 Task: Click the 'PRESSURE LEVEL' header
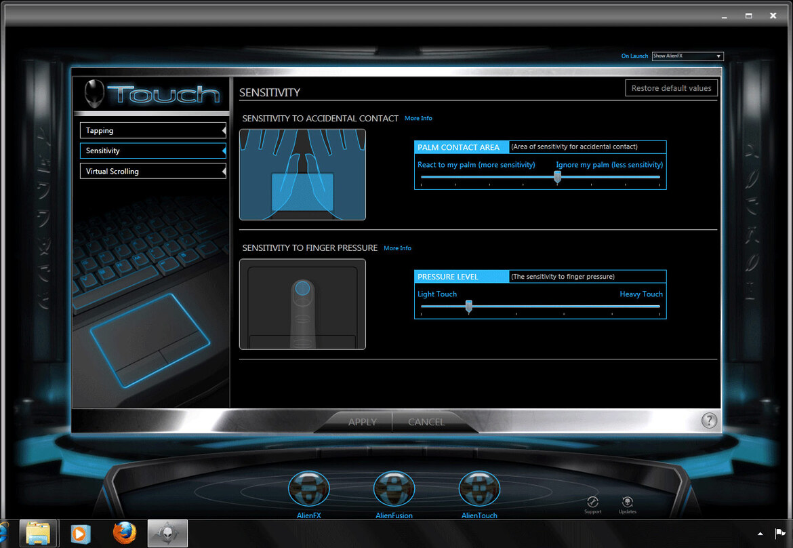coord(462,277)
